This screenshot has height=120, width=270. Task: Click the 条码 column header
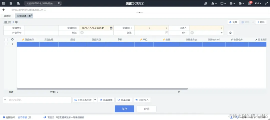120,39
